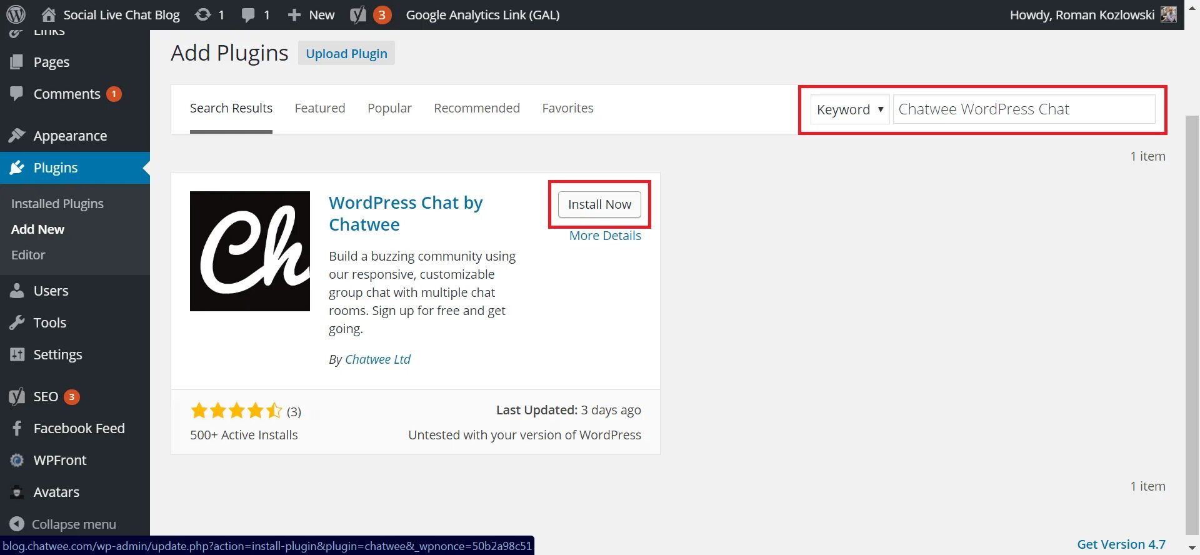The image size is (1200, 555).
Task: Click "500+ Active Installs" text
Action: [244, 435]
